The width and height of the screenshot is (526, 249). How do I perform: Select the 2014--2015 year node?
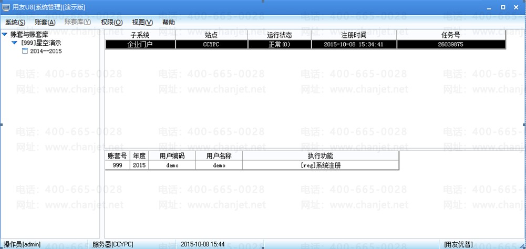[46, 51]
